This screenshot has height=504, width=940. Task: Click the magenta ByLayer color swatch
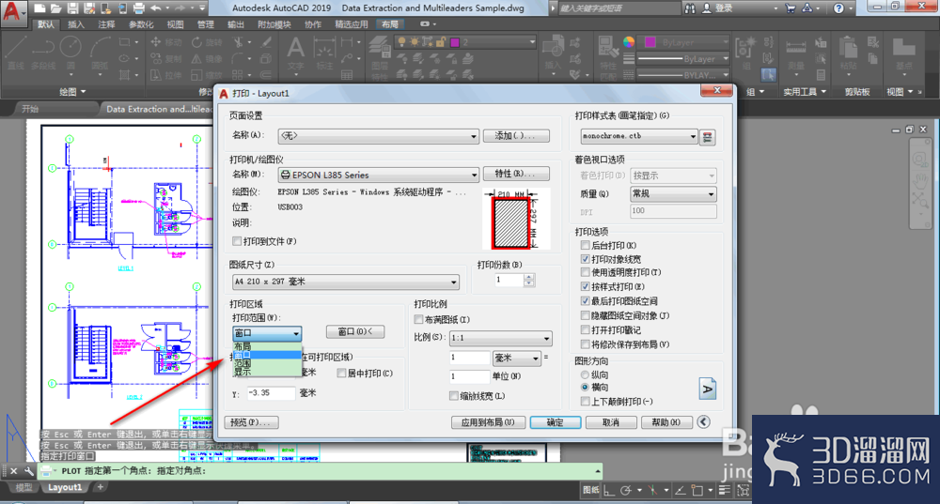pos(650,42)
